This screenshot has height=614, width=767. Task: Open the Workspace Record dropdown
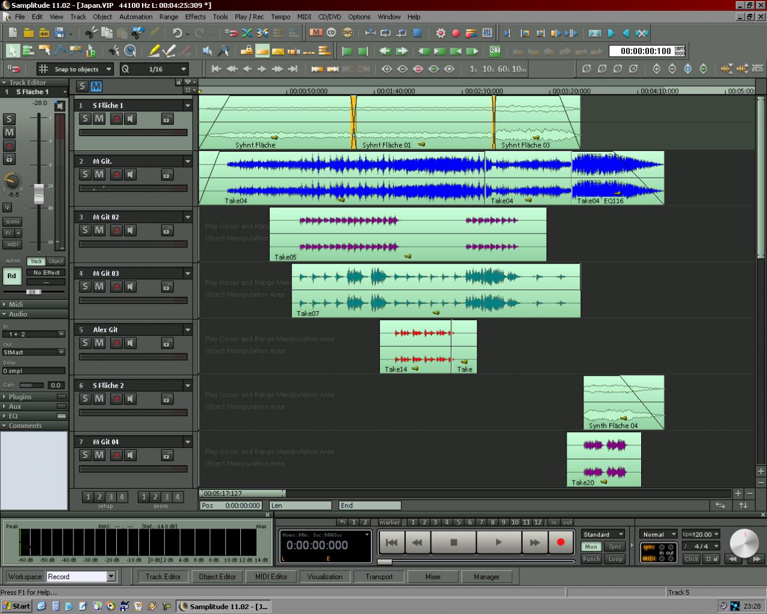(111, 577)
